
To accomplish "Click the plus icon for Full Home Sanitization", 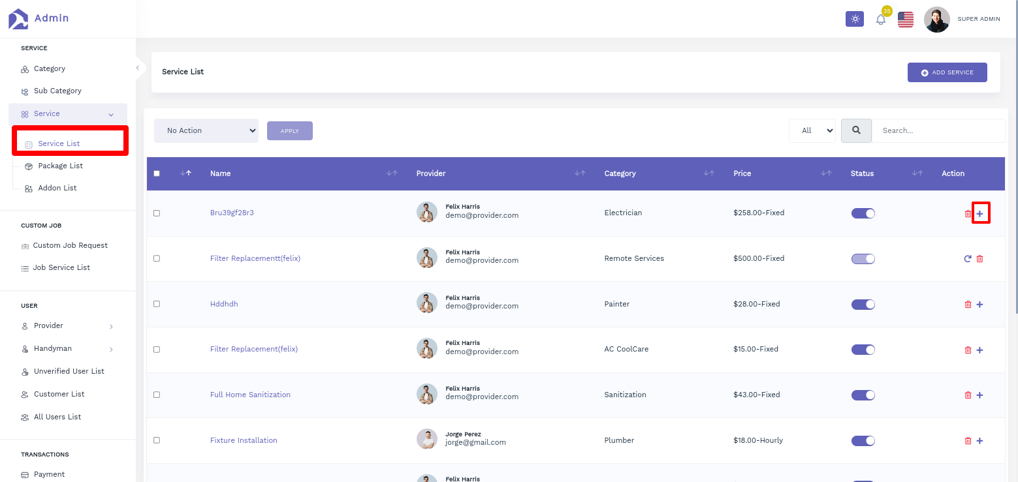I will pos(979,395).
